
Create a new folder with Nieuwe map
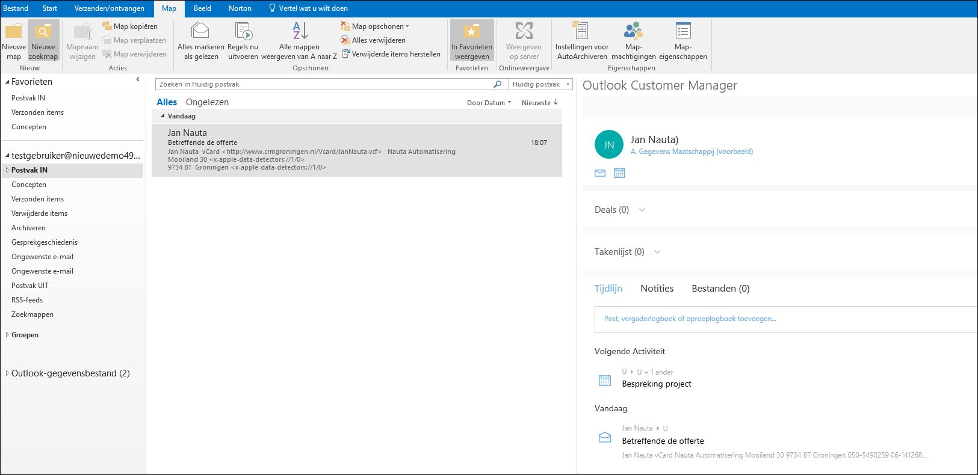click(x=14, y=41)
